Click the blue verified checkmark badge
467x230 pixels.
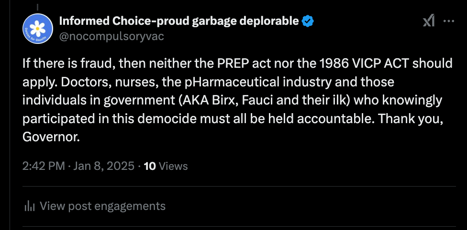click(x=308, y=21)
